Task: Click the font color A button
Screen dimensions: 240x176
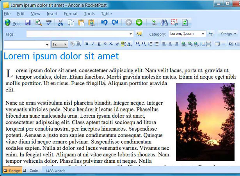Action: [130, 44]
